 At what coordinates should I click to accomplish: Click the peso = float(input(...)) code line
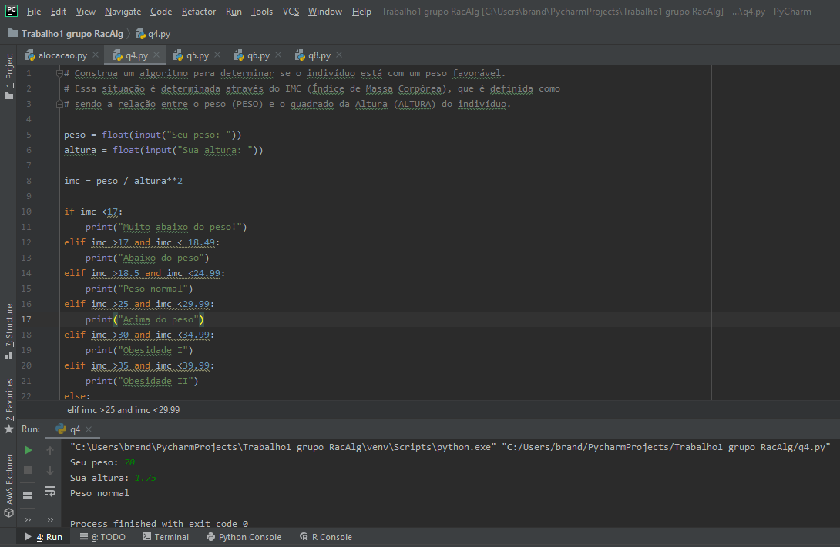(x=153, y=135)
